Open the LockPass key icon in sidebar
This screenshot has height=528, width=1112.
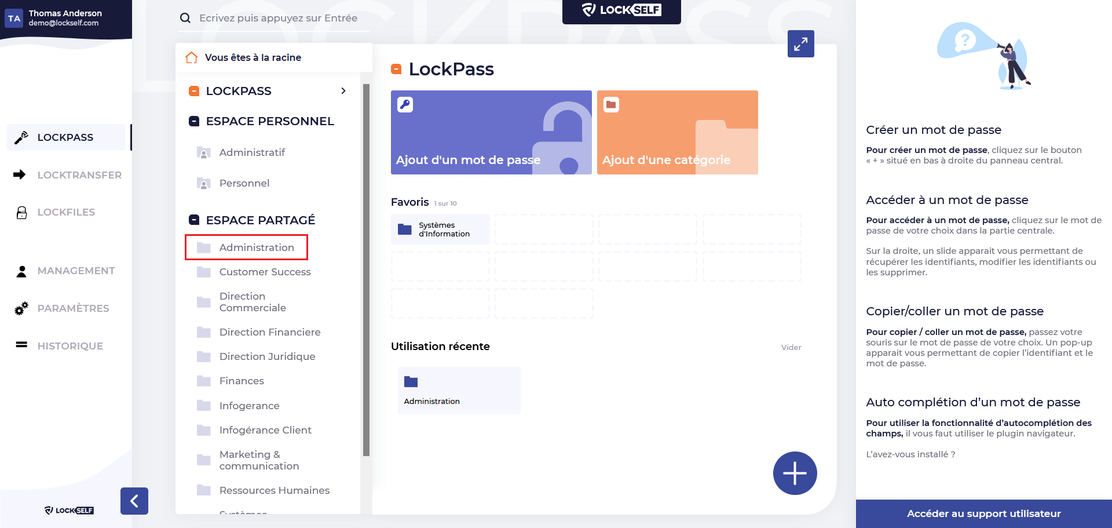pyautogui.click(x=21, y=137)
